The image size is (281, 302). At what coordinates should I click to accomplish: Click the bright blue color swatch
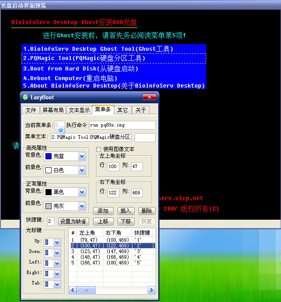(x=49, y=156)
